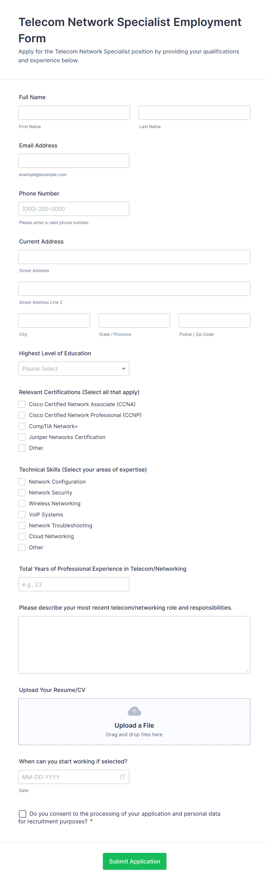Tick the CompTIA Network+ checkbox
This screenshot has width=266, height=884.
22,426
